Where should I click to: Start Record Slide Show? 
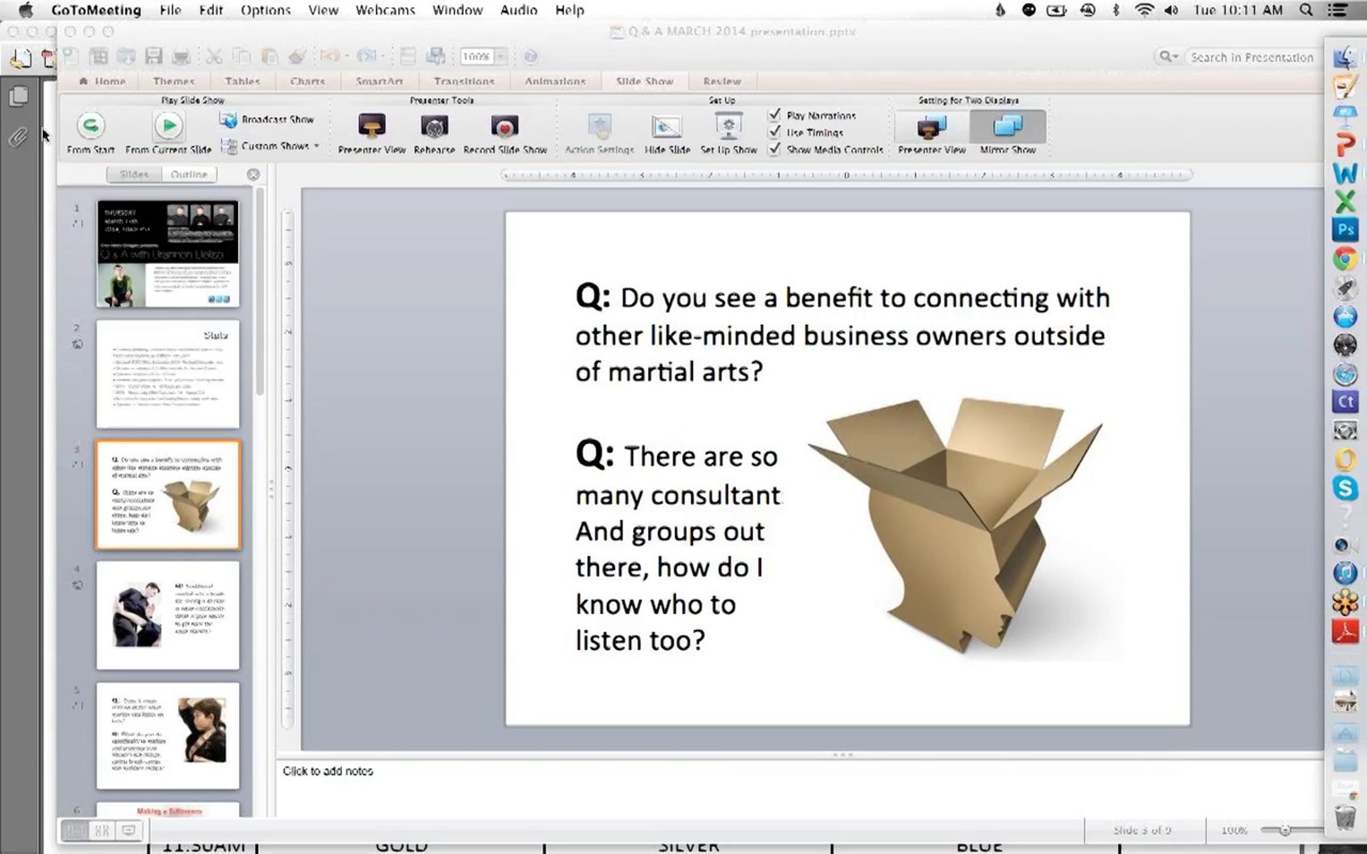(505, 126)
